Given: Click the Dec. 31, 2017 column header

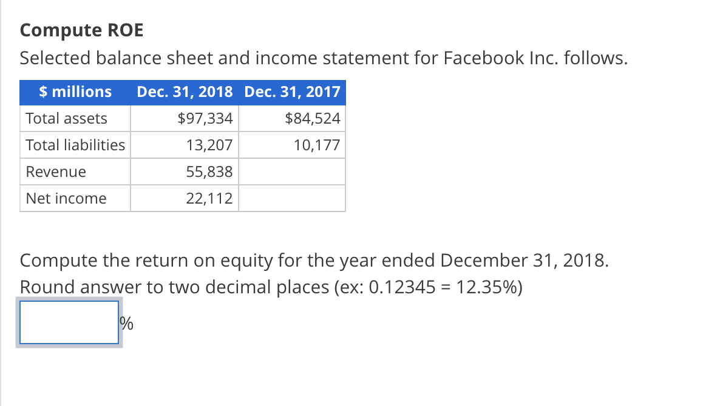Looking at the screenshot, I should pos(292,92).
